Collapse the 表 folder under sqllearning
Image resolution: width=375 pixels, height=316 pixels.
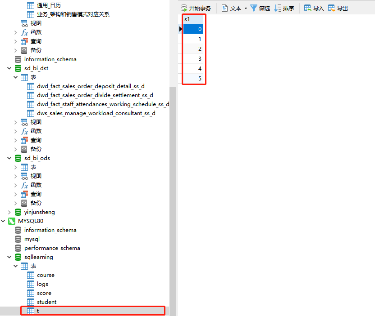(x=15, y=266)
